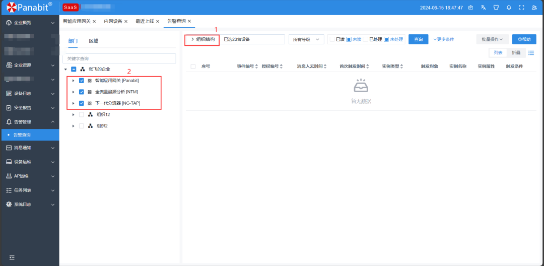The image size is (544, 266).
Task: Select the 部门 tab
Action: (x=73, y=41)
